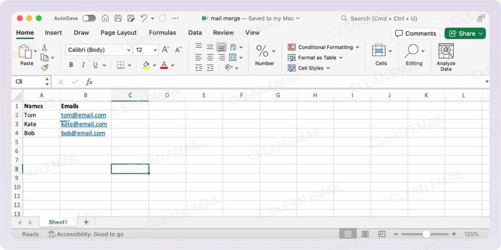The image size is (501, 250).
Task: Open the Merge & Center tool
Action: [234, 57]
